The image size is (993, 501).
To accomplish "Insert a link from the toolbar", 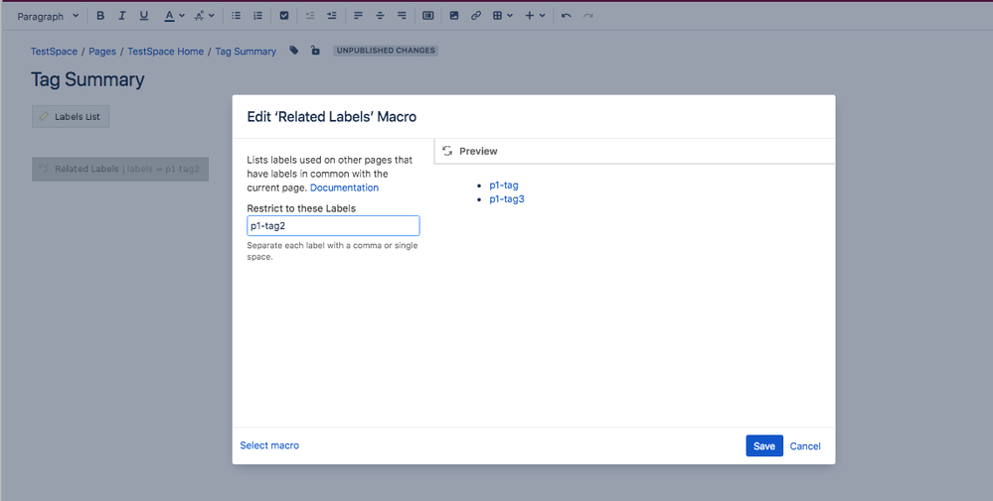I will (475, 15).
